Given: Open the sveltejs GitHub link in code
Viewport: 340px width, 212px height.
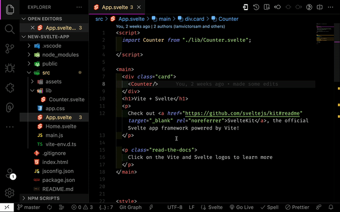Looking at the screenshot, I should coord(242,114).
